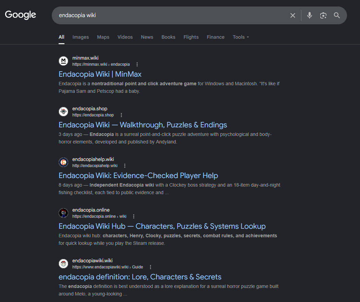Click the minmax.wiki favicon
This screenshot has width=360, height=302.
(63, 61)
